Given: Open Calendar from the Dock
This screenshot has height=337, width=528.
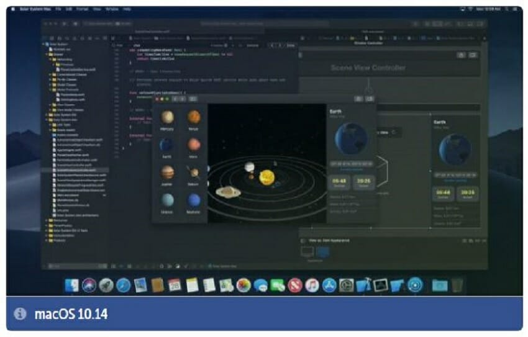Looking at the screenshot, I should (x=175, y=285).
